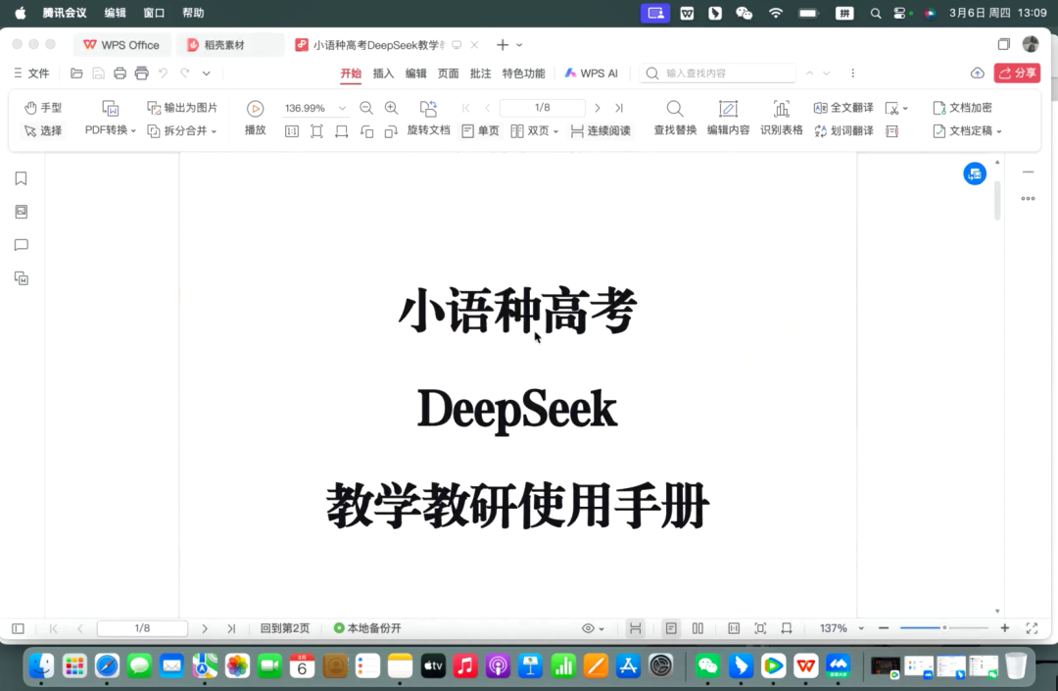Screen dimensions: 1058x691
Task: Open the 批注 ribbon tab
Action: (480, 73)
